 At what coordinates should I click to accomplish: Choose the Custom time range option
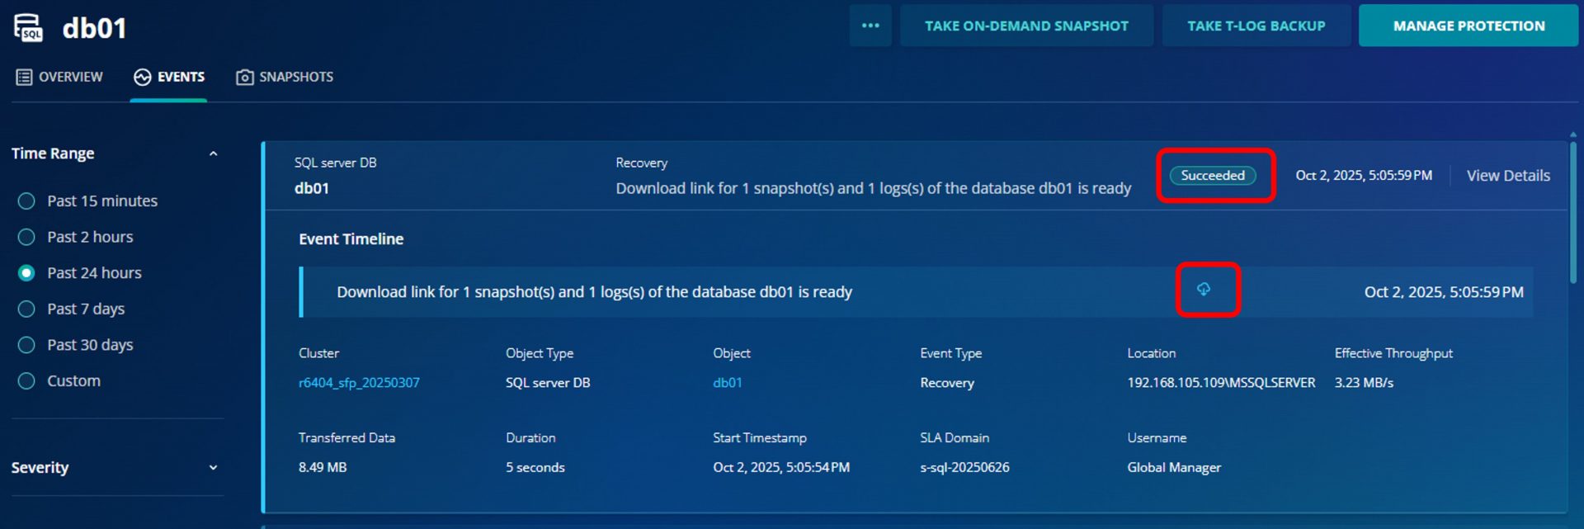pos(26,381)
